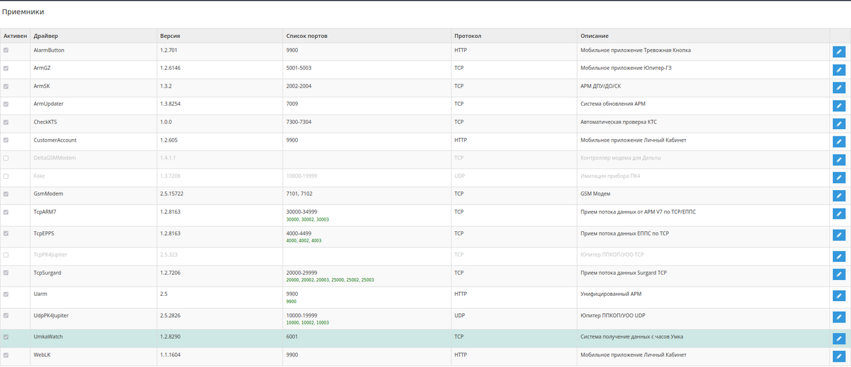
Task: Click the Версия column header
Action: click(170, 36)
